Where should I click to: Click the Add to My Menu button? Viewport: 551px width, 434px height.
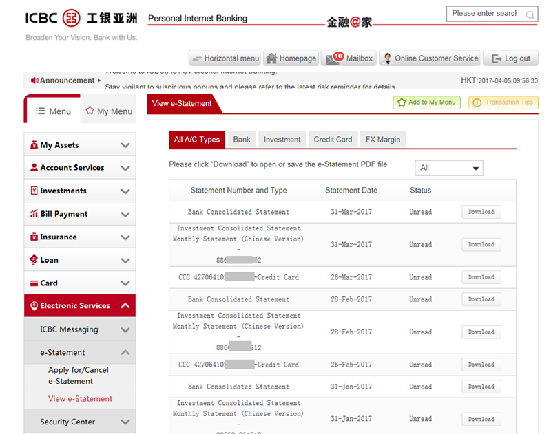coord(426,102)
